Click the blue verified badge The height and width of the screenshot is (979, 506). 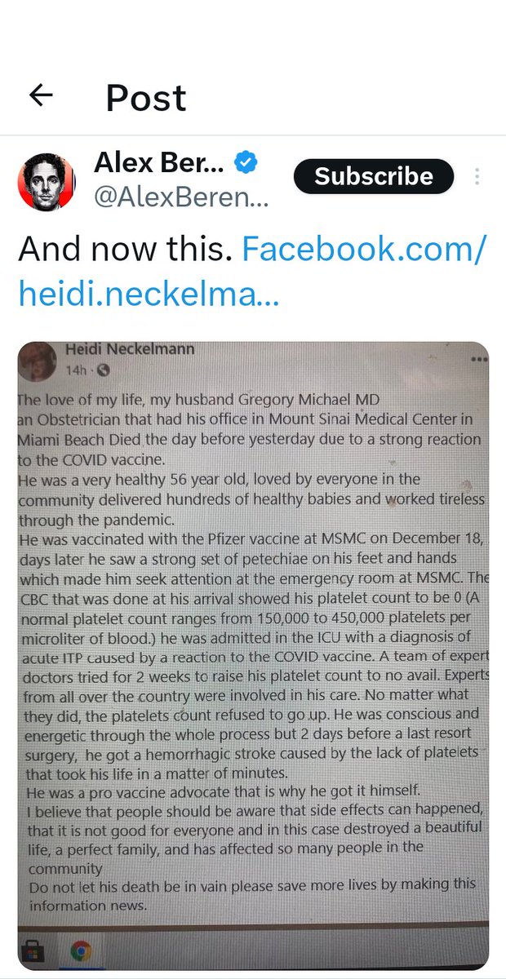pos(246,163)
